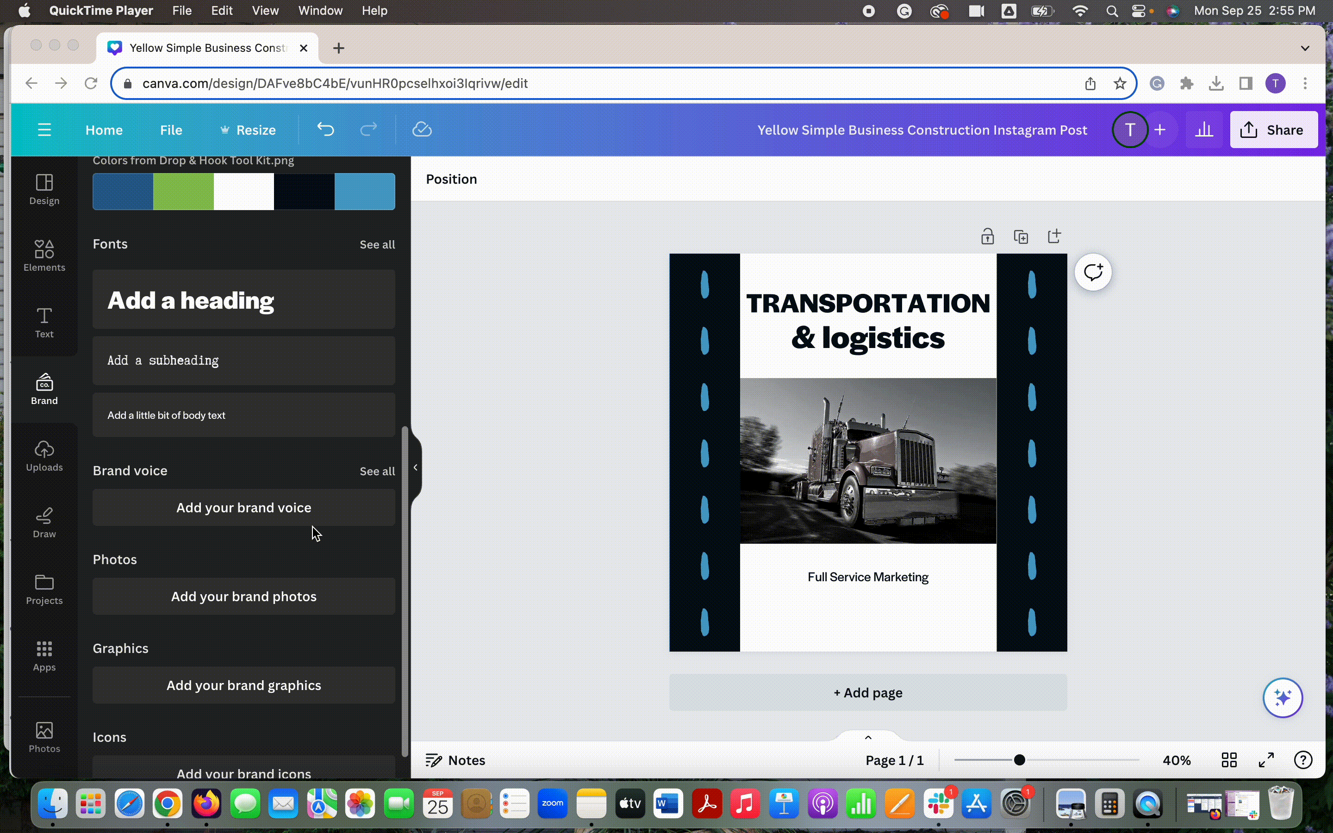
Task: Click Add your brand graphics
Action: click(x=243, y=685)
